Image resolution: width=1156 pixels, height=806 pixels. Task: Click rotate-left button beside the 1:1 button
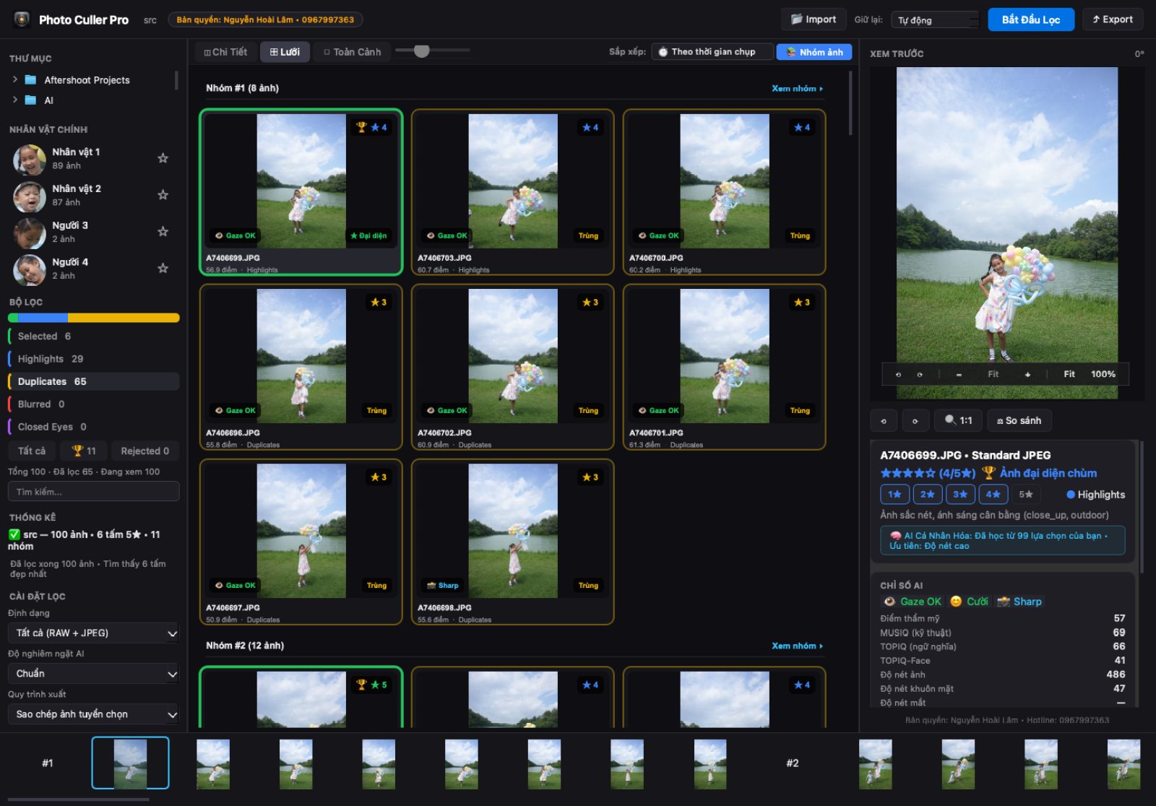click(x=884, y=420)
